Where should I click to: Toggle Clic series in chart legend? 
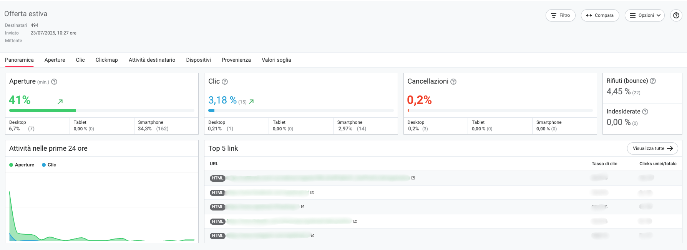tap(49, 165)
